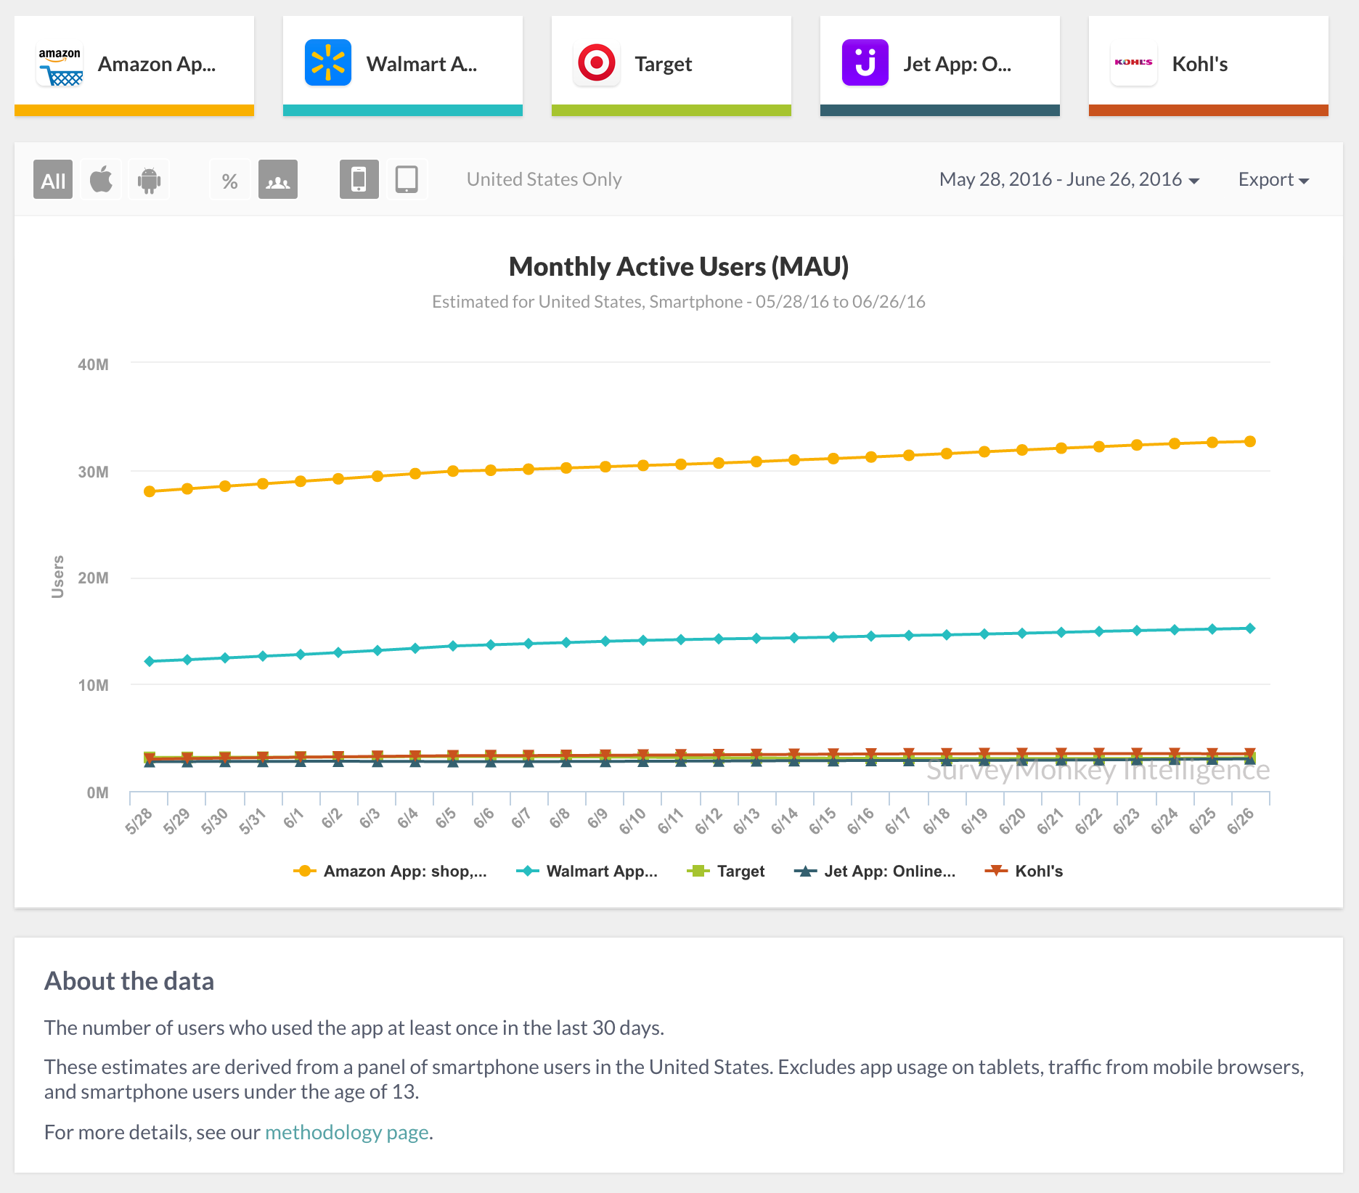Select the smartphone device filter

pyautogui.click(x=359, y=179)
